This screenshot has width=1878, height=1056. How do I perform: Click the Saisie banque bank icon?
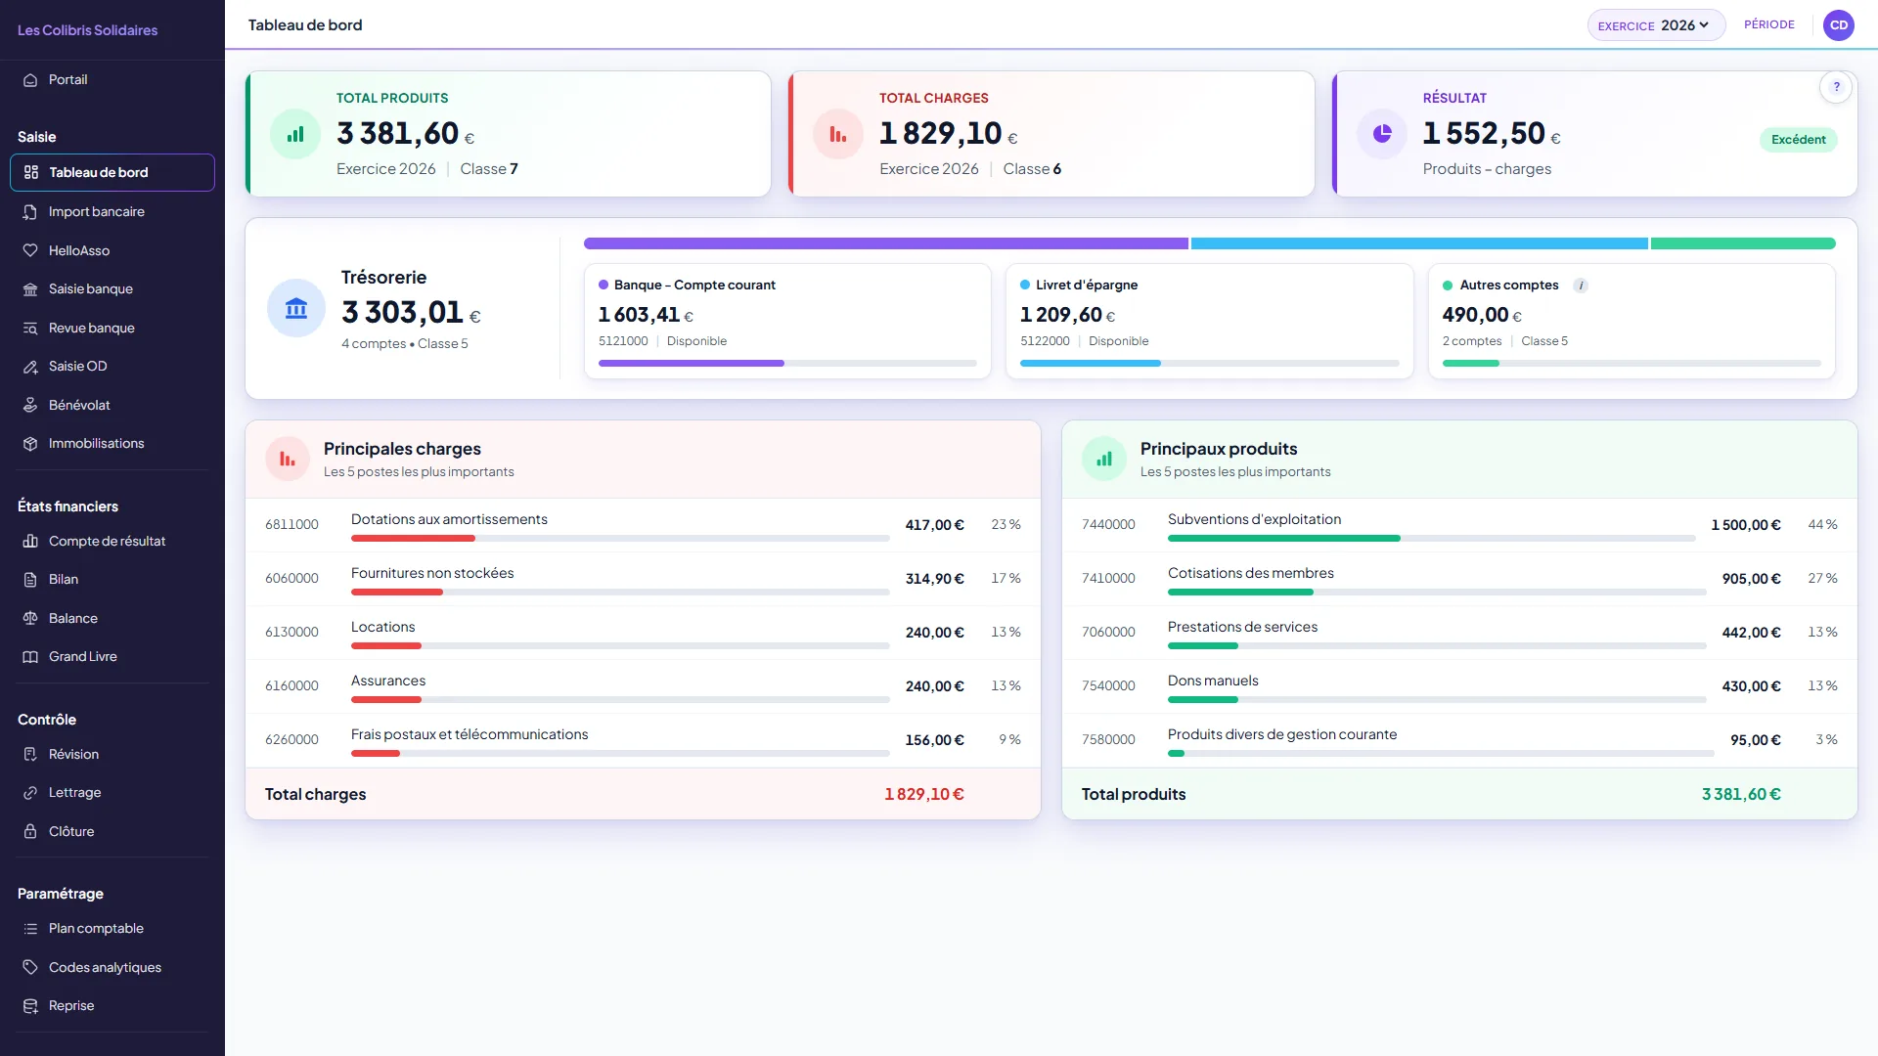[30, 289]
